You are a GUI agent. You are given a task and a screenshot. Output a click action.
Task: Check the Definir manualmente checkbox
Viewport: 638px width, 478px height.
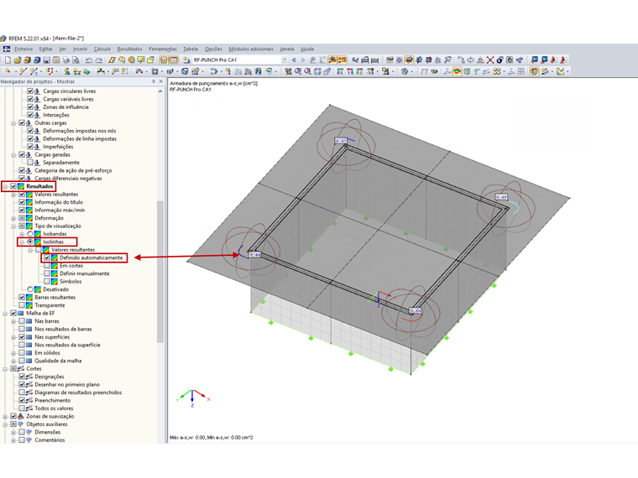pos(47,273)
